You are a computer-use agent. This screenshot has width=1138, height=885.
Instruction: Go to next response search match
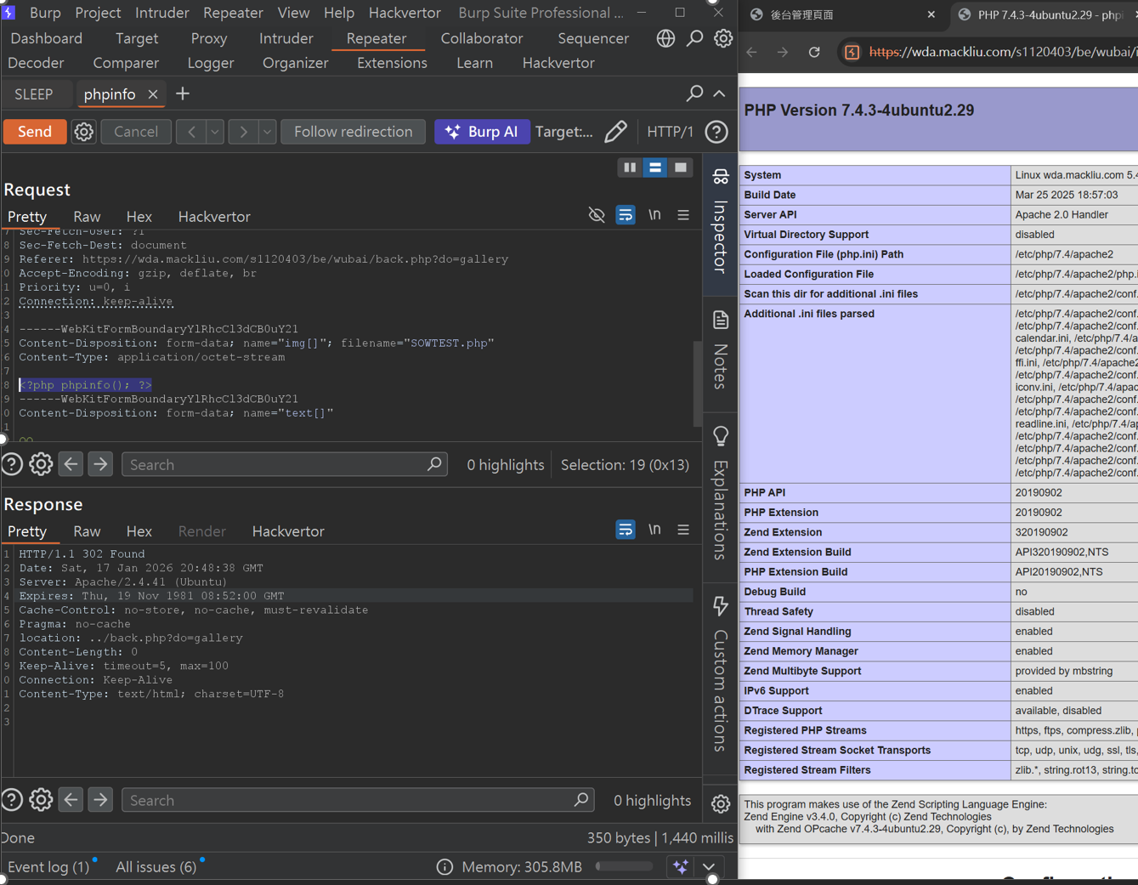click(x=100, y=800)
